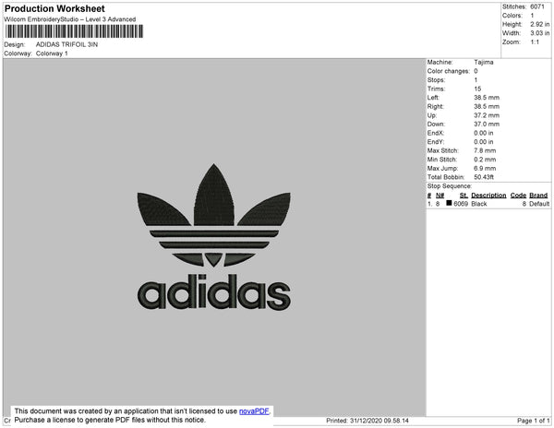The height and width of the screenshot is (428, 554).
Task: Click the 'Stop Sequence:' label
Action: (x=449, y=186)
